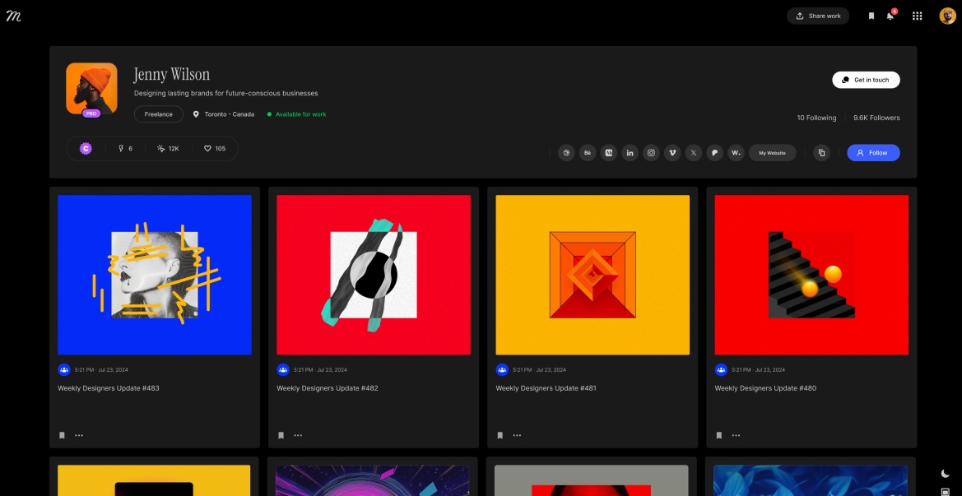The width and height of the screenshot is (962, 496).
Task: Bookmark Weekly Designers Update #483
Action: point(62,435)
